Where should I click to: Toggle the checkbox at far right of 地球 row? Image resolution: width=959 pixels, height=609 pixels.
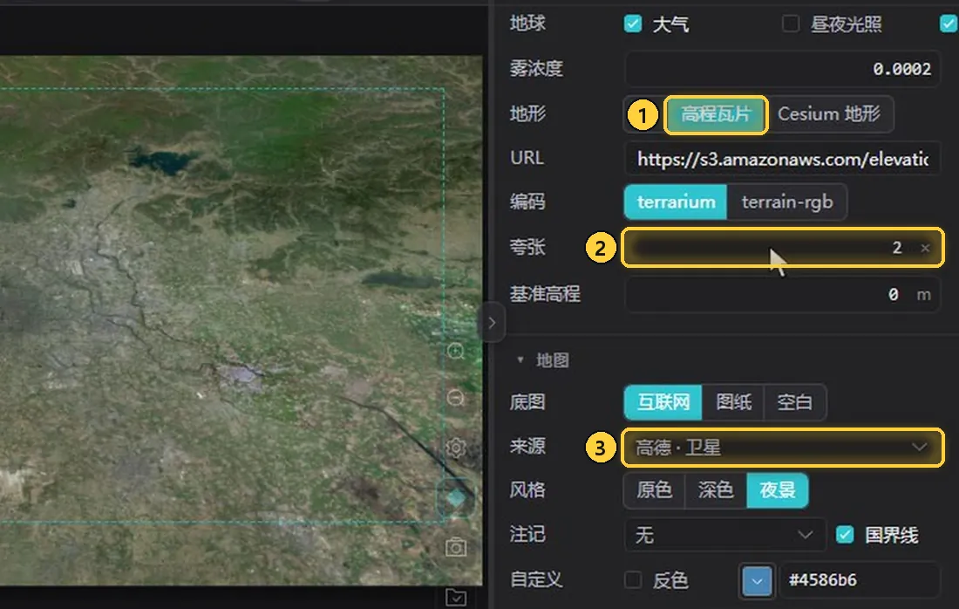[949, 24]
